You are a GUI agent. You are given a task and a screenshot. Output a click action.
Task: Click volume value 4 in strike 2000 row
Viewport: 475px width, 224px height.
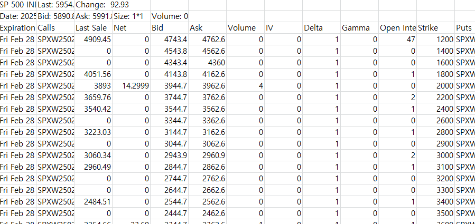tap(245, 86)
